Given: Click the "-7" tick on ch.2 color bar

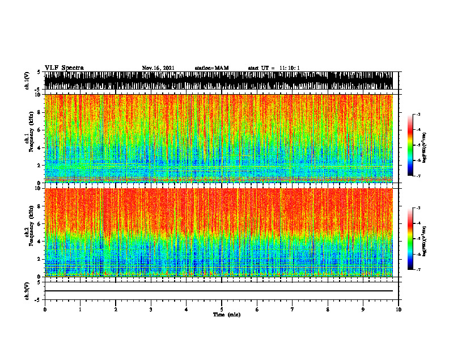Looking at the screenshot, I should point(418,270).
